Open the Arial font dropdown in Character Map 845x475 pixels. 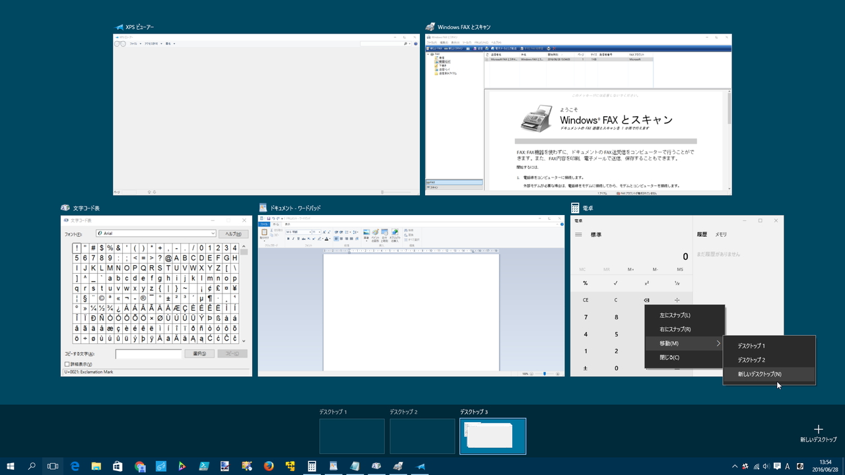(x=213, y=233)
